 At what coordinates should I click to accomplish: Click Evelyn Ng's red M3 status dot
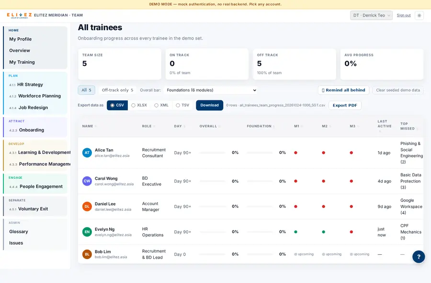coord(352,232)
